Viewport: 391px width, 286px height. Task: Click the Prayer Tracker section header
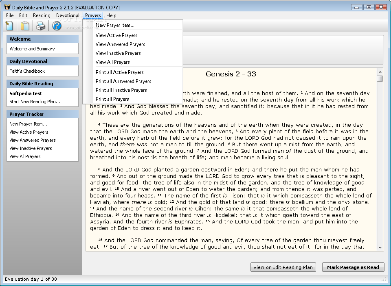pos(42,114)
